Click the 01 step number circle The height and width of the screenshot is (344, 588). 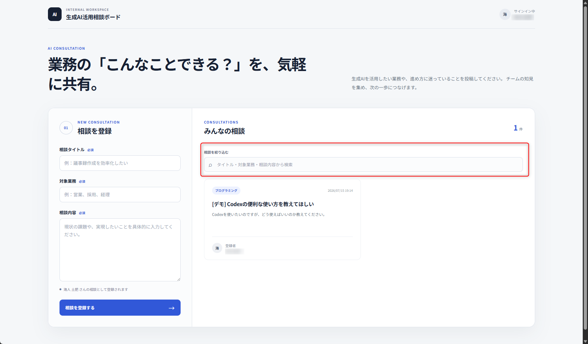tap(66, 128)
